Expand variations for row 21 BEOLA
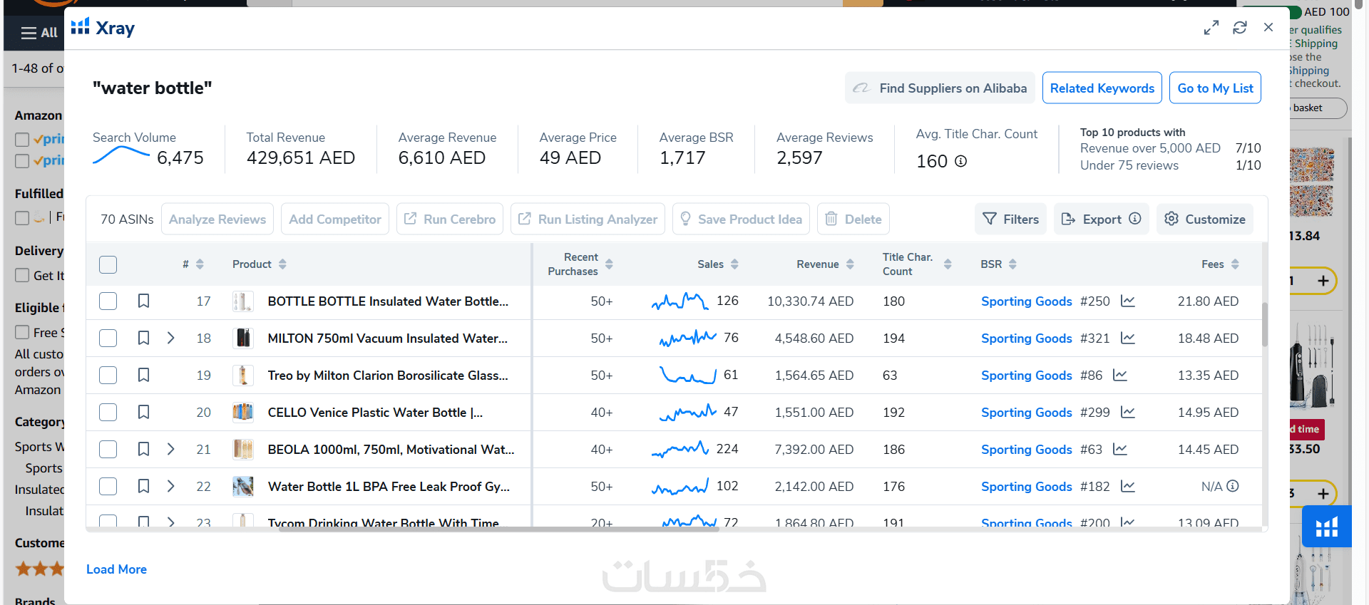1369x605 pixels. pyautogui.click(x=170, y=449)
